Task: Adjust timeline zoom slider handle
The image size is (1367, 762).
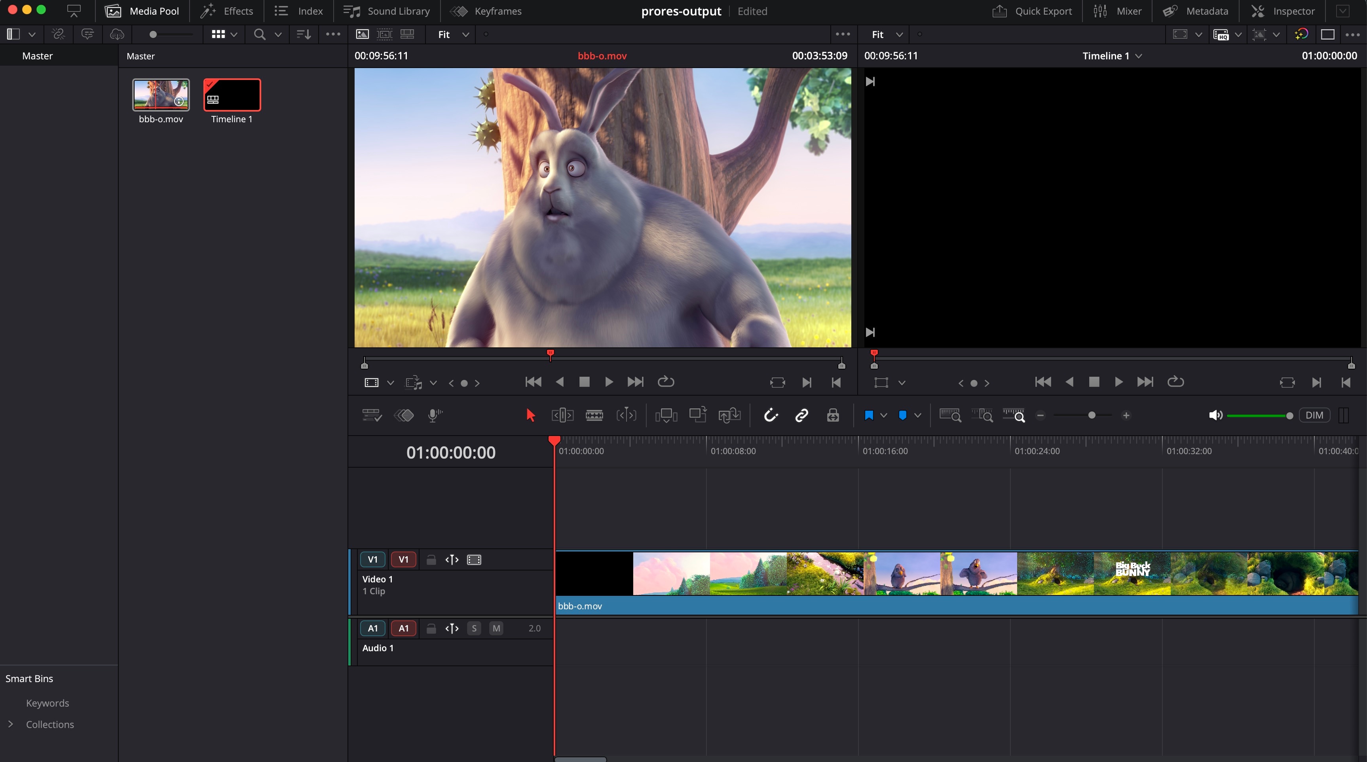Action: click(1092, 415)
